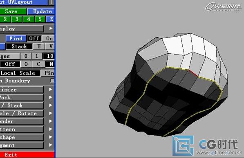244x158 pixels.
Task: Expand the Pattern section
Action: pos(22,129)
